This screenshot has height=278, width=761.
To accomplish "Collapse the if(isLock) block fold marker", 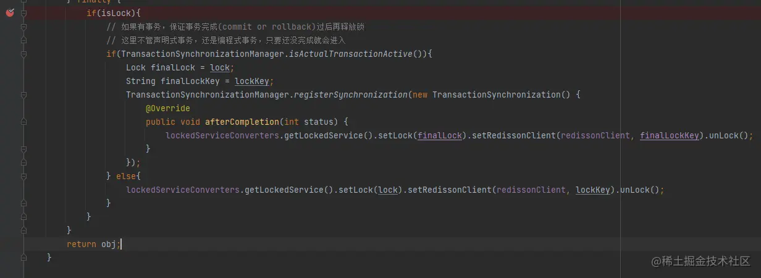I will coord(23,13).
